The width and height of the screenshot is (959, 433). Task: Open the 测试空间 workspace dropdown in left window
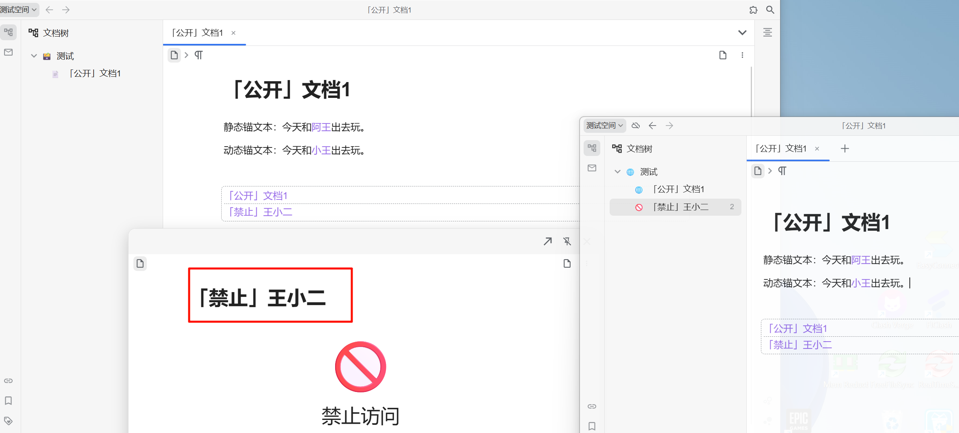(x=19, y=9)
